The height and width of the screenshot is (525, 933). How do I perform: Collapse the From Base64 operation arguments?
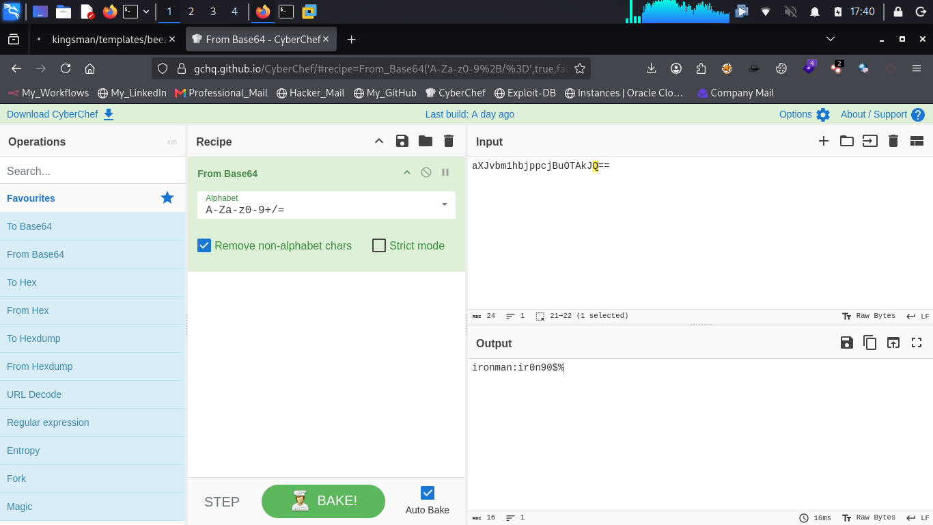pyautogui.click(x=407, y=172)
